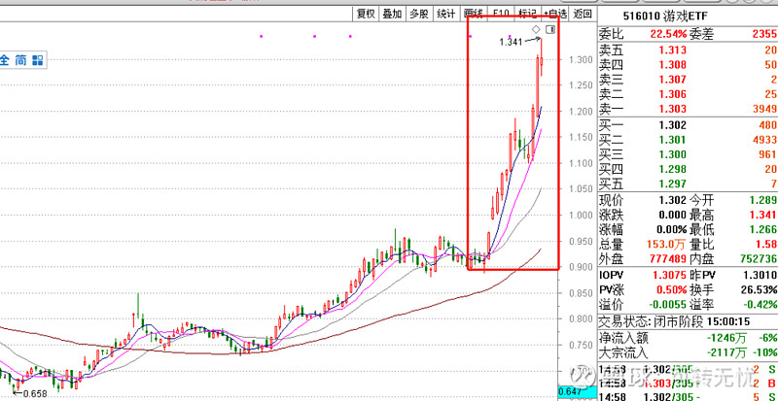Open F10 company info page
The width and height of the screenshot is (778, 401).
pyautogui.click(x=500, y=14)
